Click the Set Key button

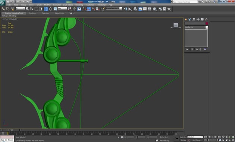(183, 141)
